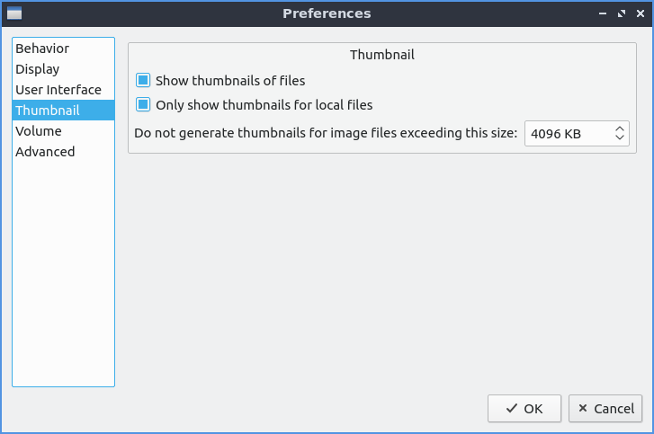Maximize the Preferences window
654x434 pixels.
pos(621,13)
